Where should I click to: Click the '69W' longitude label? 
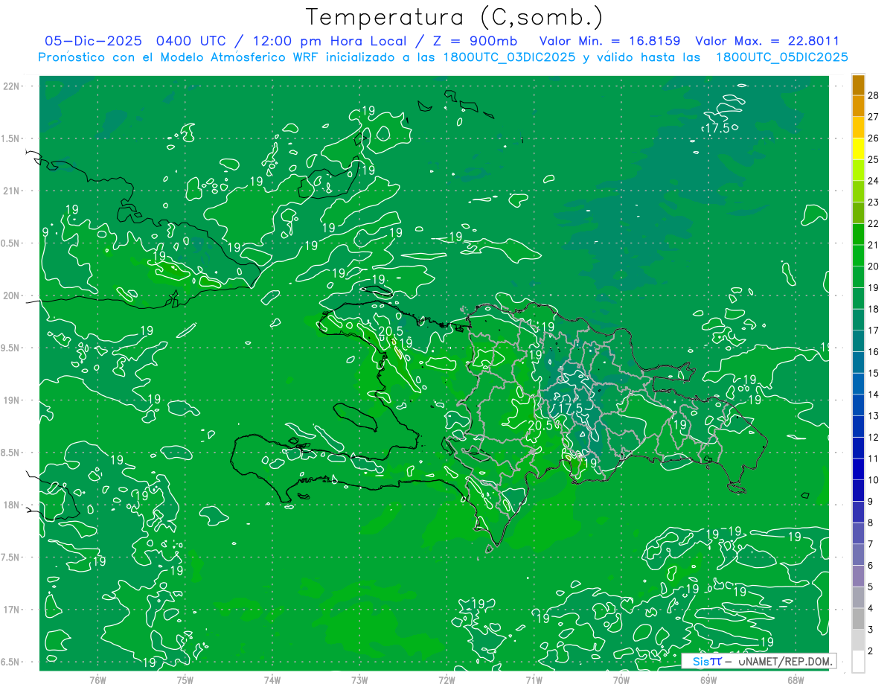pyautogui.click(x=708, y=680)
